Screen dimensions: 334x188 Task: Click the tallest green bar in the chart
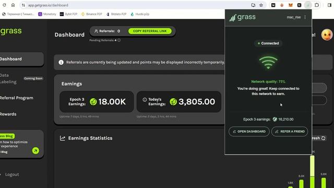(312, 172)
